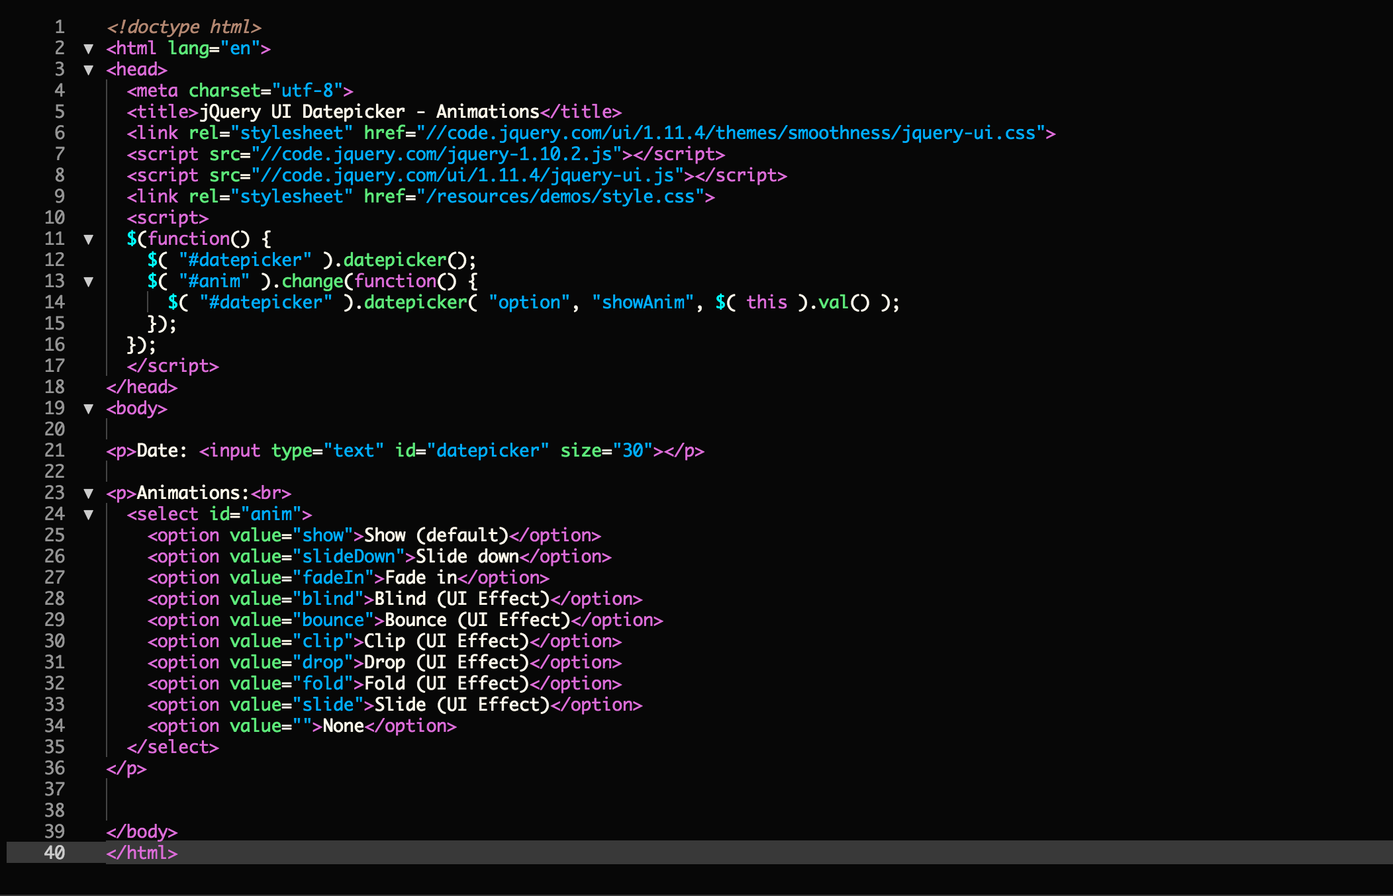Collapse the select id="anim" block
Image resolution: width=1393 pixels, height=896 pixels.
point(88,514)
